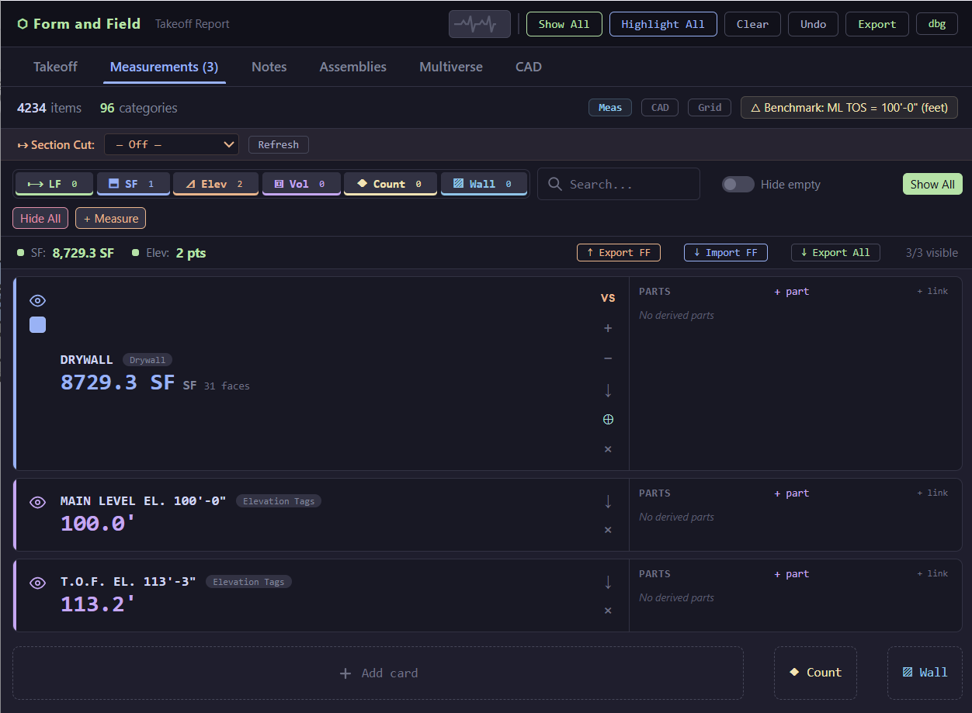Click the Export FF button
The image size is (972, 713).
pos(618,252)
